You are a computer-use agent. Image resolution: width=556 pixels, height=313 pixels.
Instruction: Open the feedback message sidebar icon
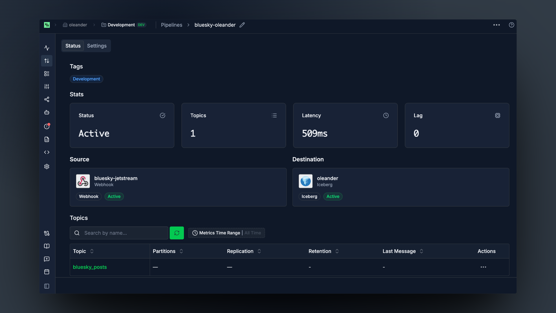[x=47, y=259]
